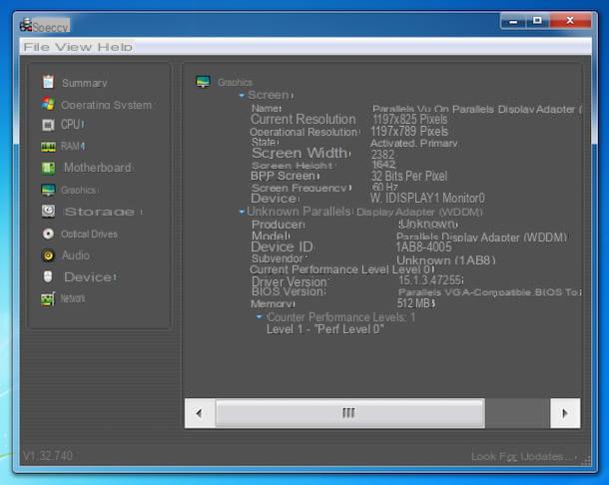The width and height of the screenshot is (609, 485).
Task: Click the Operating System Windows logo icon
Action: point(48,104)
